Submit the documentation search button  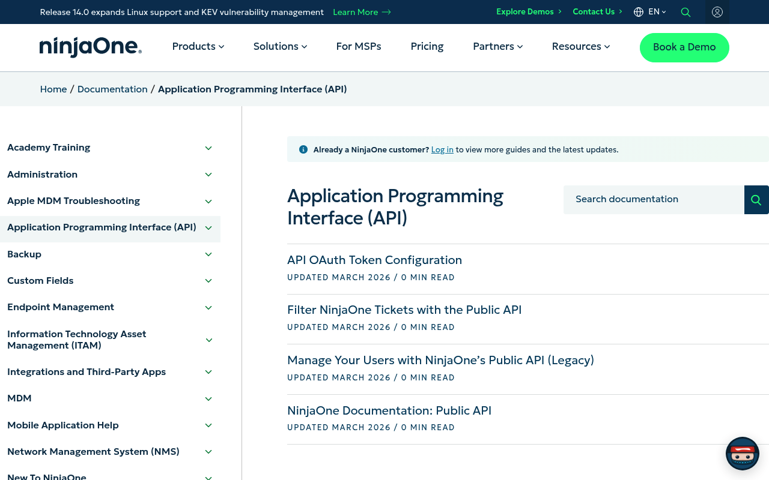pyautogui.click(x=756, y=200)
